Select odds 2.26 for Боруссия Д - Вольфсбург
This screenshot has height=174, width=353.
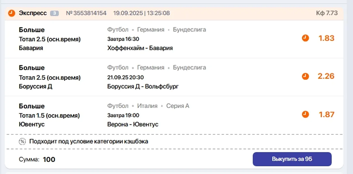pyautogui.click(x=327, y=76)
